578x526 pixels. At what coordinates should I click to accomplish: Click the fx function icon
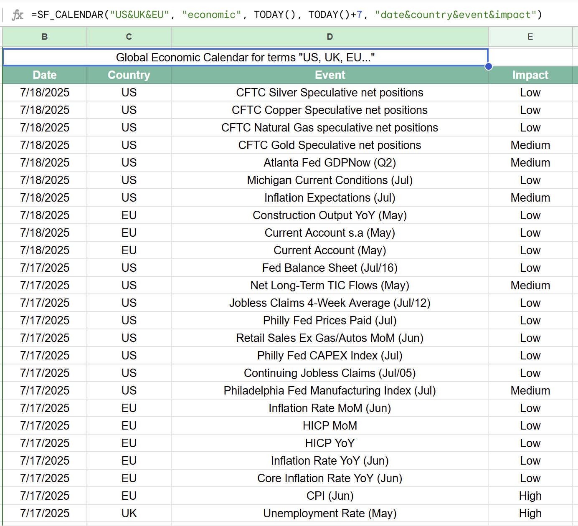[x=18, y=15]
